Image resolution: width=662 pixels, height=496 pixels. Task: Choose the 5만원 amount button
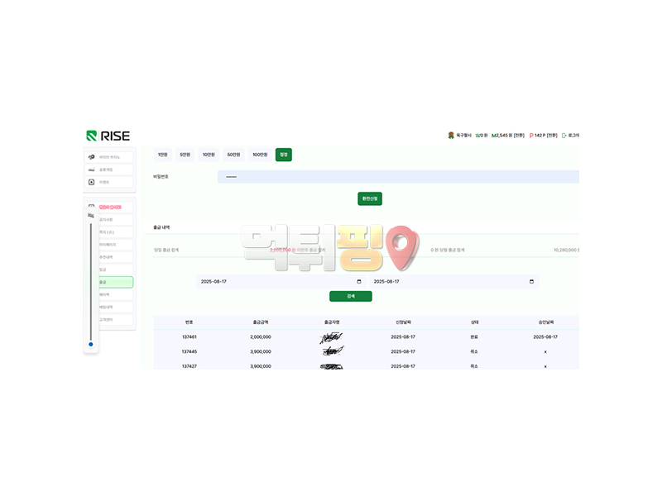pyautogui.click(x=185, y=155)
